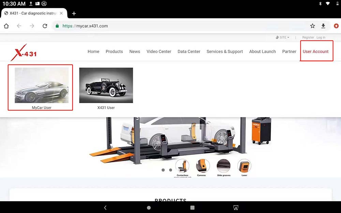Open downloads via download icon
Screen dimensions: 341x213
point(323,26)
